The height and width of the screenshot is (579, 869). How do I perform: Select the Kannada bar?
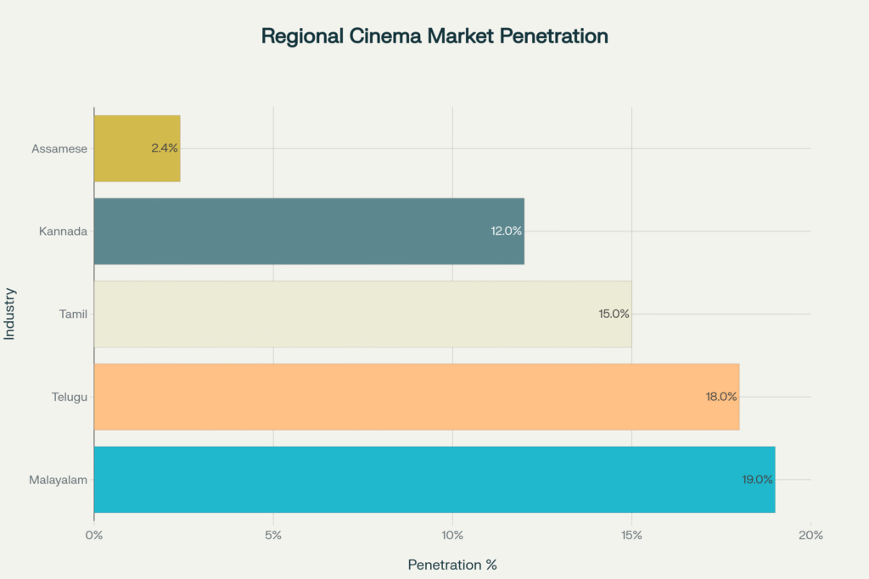pos(309,231)
